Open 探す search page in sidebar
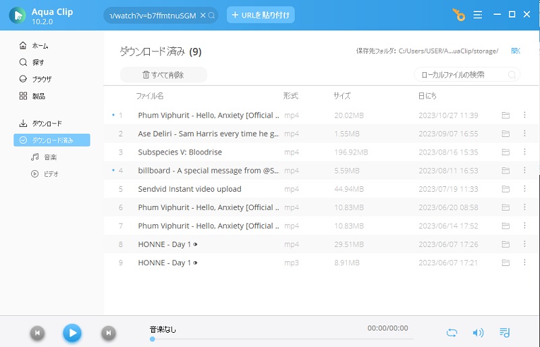Screen dimensions: 540x347 (x=32, y=62)
